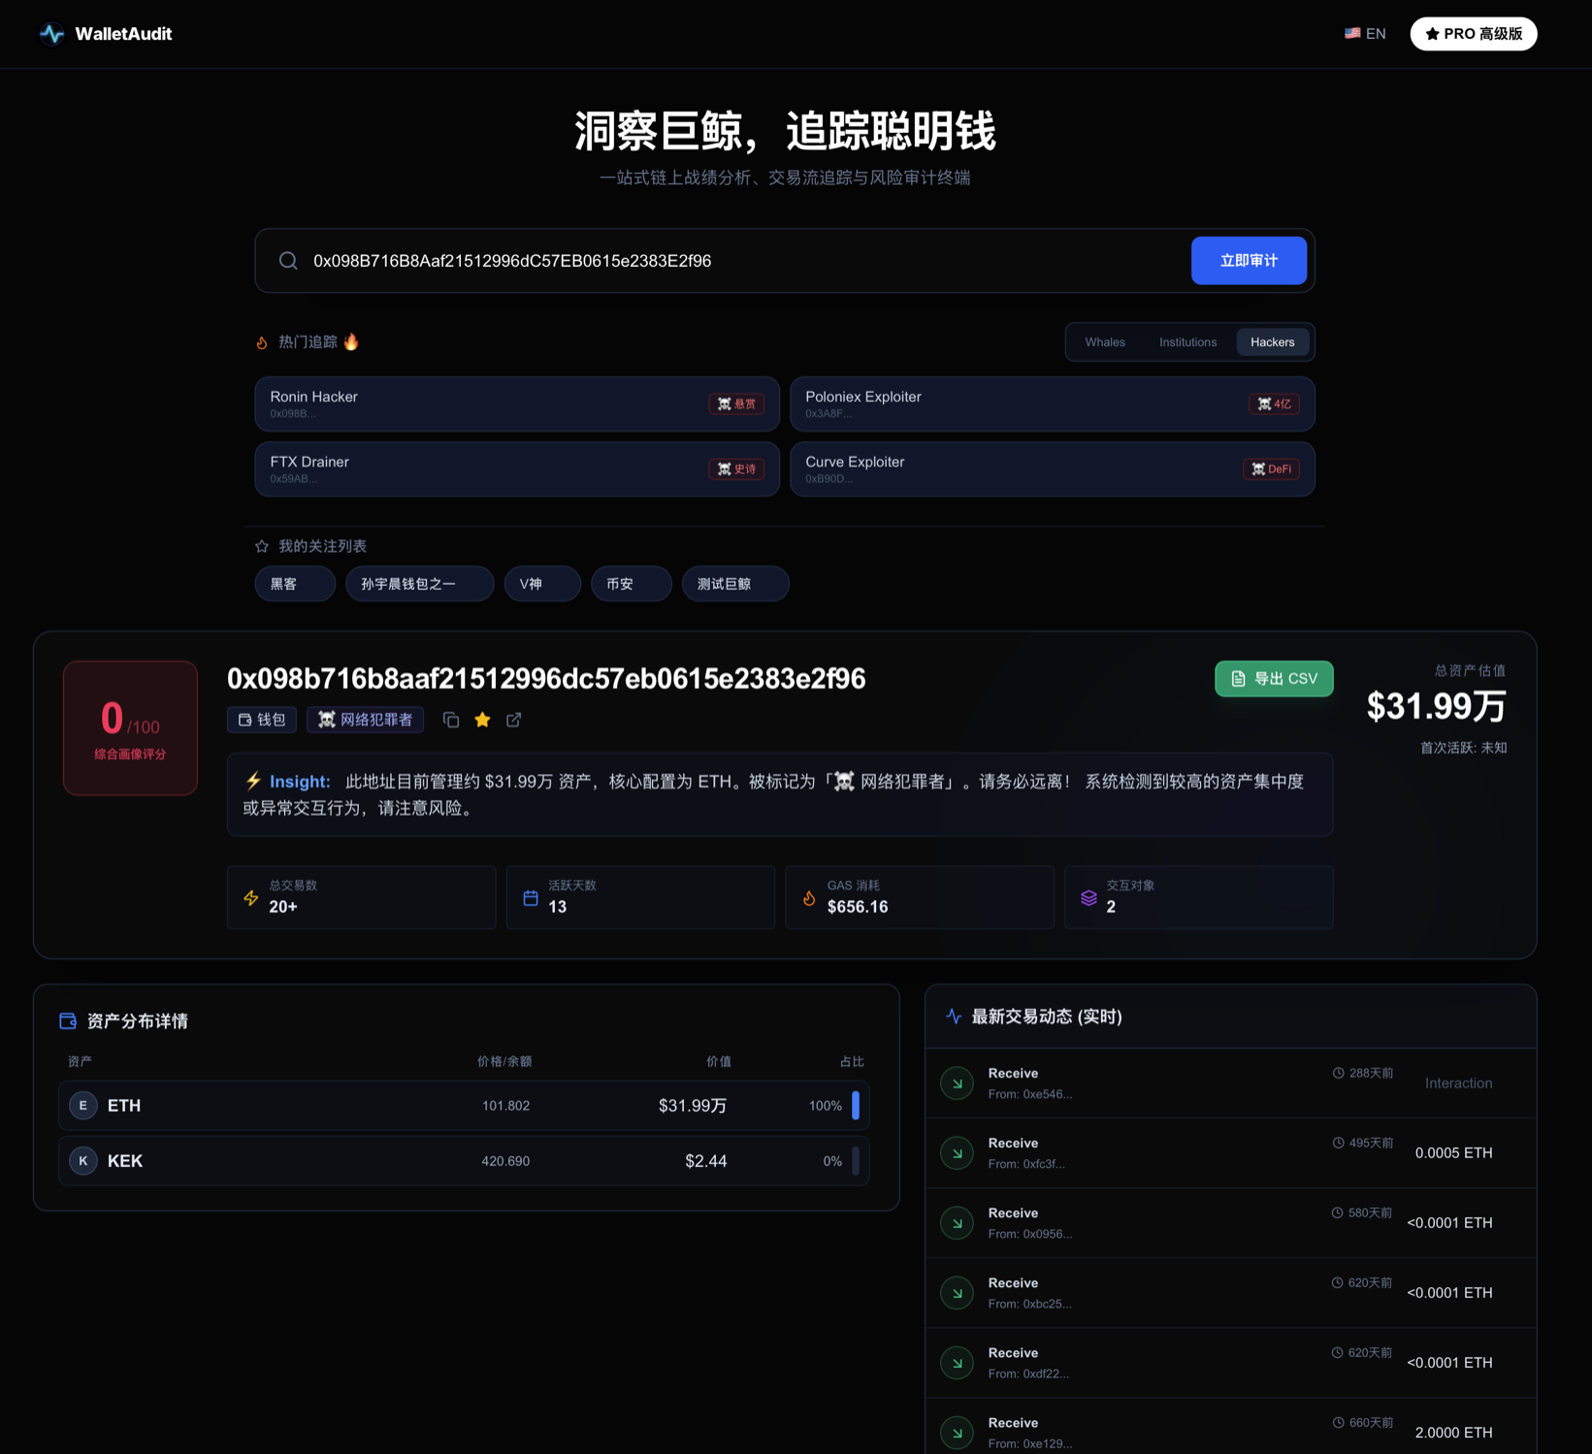Click the ETH value $31.99万 cell

coord(693,1106)
